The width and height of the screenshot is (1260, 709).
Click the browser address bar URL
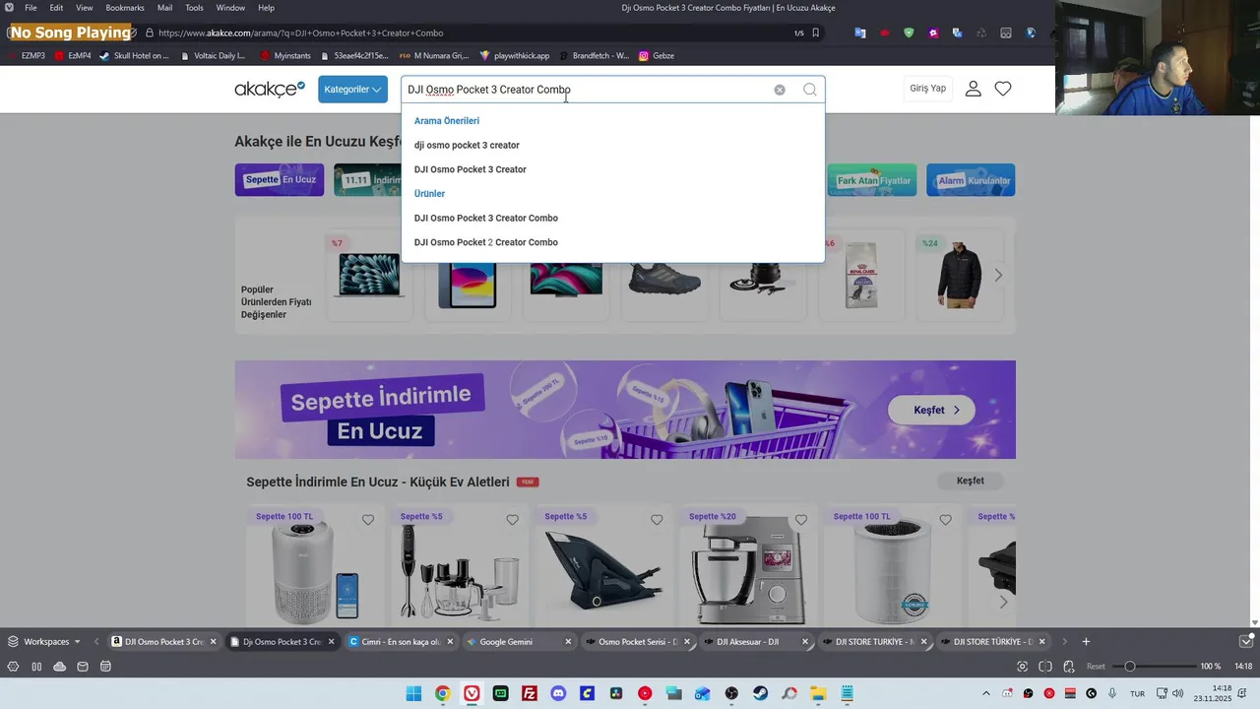point(300,32)
